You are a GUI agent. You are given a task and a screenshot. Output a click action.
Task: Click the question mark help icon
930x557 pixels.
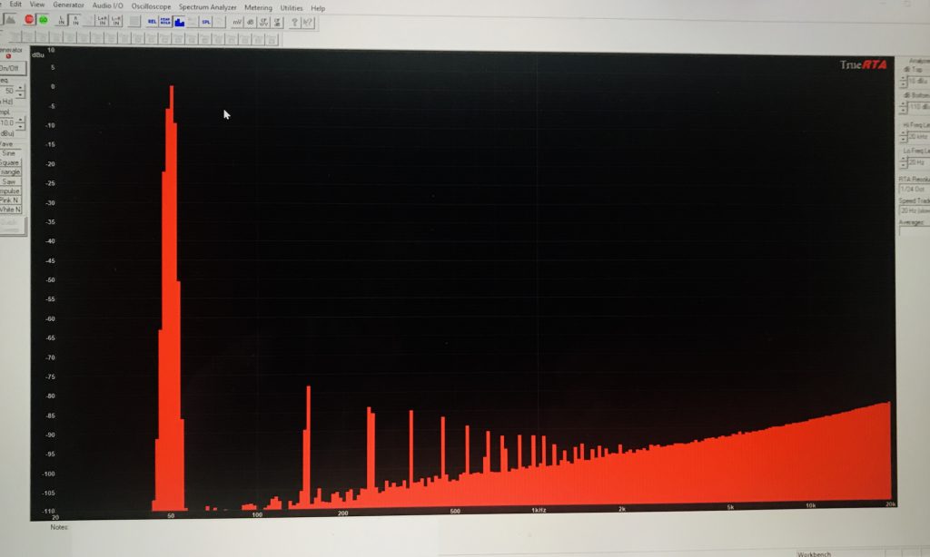tap(294, 23)
